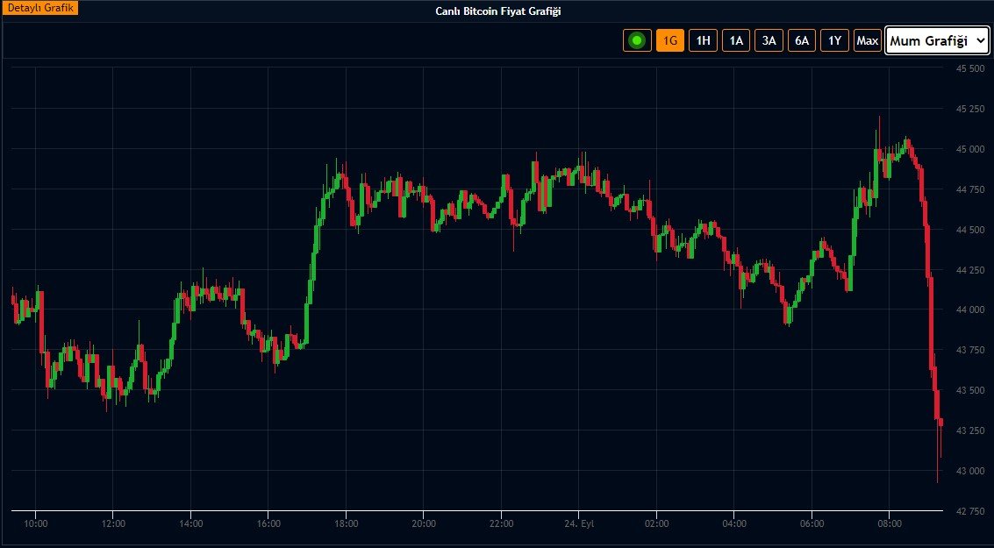Open the Mum Grafiği chart type dropdown
Screen dimensions: 994x548
(x=937, y=40)
